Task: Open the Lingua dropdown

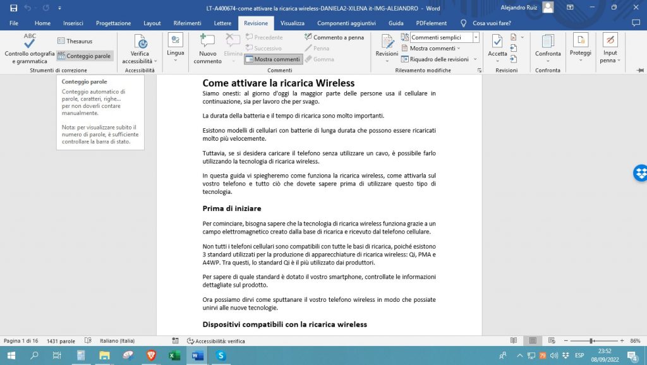Action: [175, 47]
